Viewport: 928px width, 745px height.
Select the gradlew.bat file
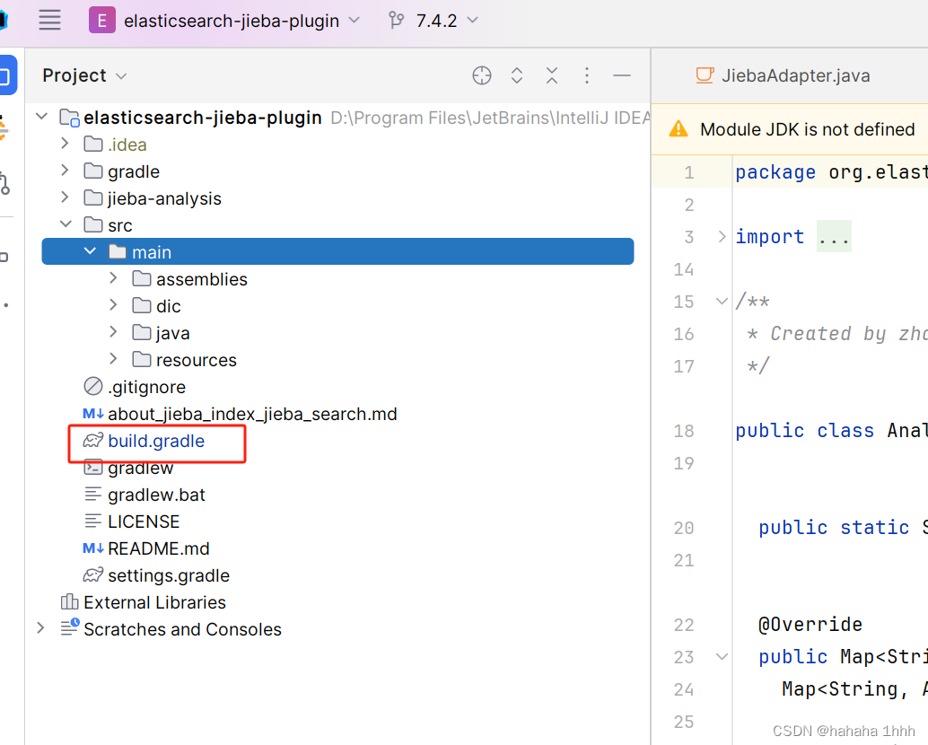click(x=156, y=495)
